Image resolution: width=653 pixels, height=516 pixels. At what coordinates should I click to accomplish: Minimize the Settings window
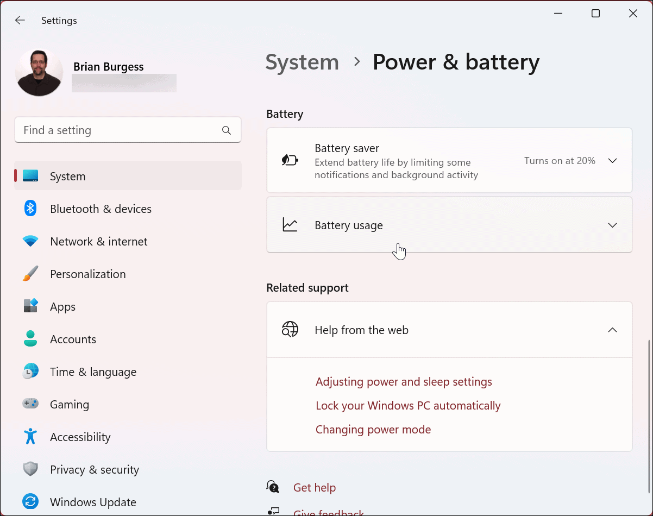coord(558,14)
